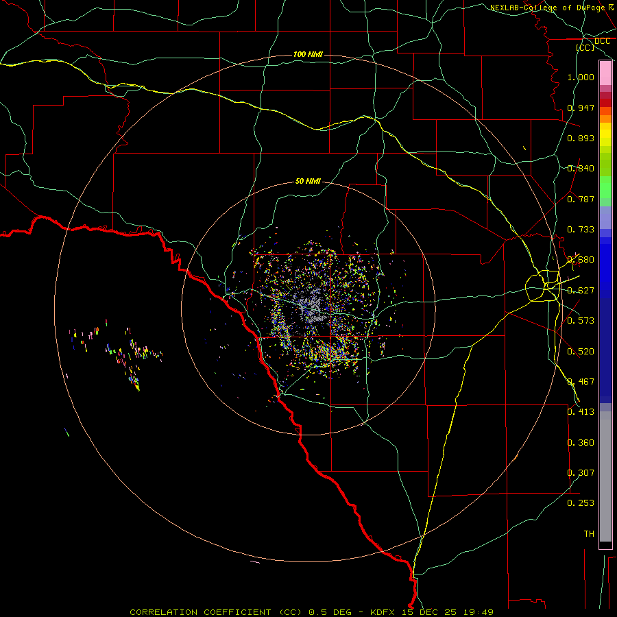Screen dimensions: 617x617
Task: Click the 0.253 color scale value
Action: click(581, 503)
